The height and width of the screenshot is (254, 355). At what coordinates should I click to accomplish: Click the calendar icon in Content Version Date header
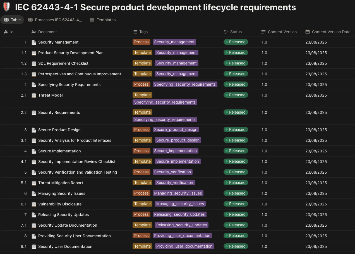point(308,32)
